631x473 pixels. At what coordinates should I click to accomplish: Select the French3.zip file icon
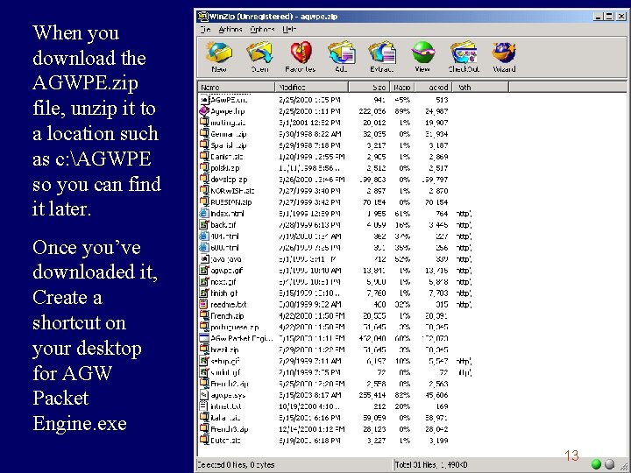click(x=204, y=428)
